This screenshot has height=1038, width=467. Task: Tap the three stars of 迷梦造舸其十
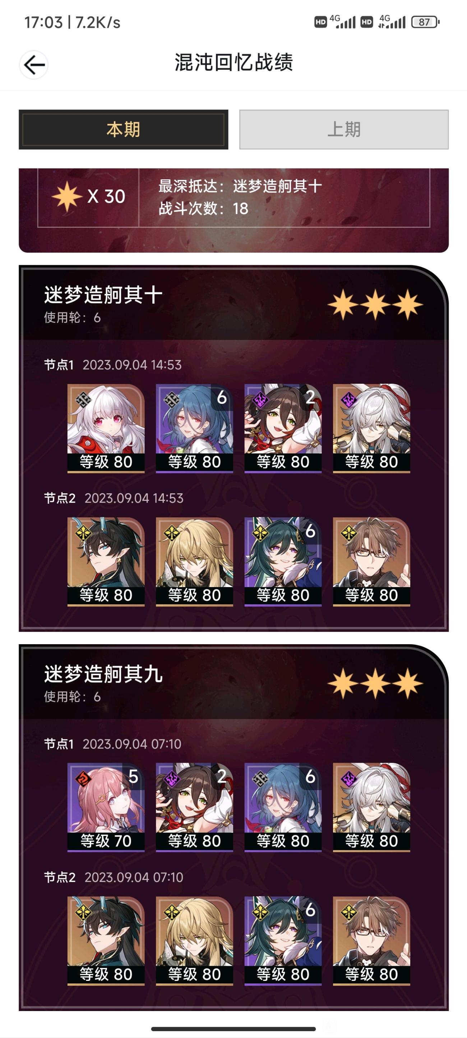(375, 305)
